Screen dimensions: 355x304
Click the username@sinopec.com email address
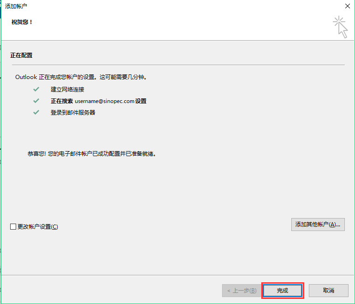pos(104,101)
